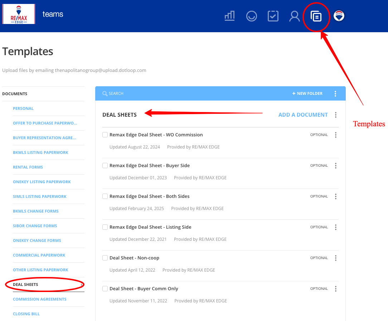Open options for Listing Side deal sheet
Image resolution: width=388 pixels, height=321 pixels.
pyautogui.click(x=335, y=227)
